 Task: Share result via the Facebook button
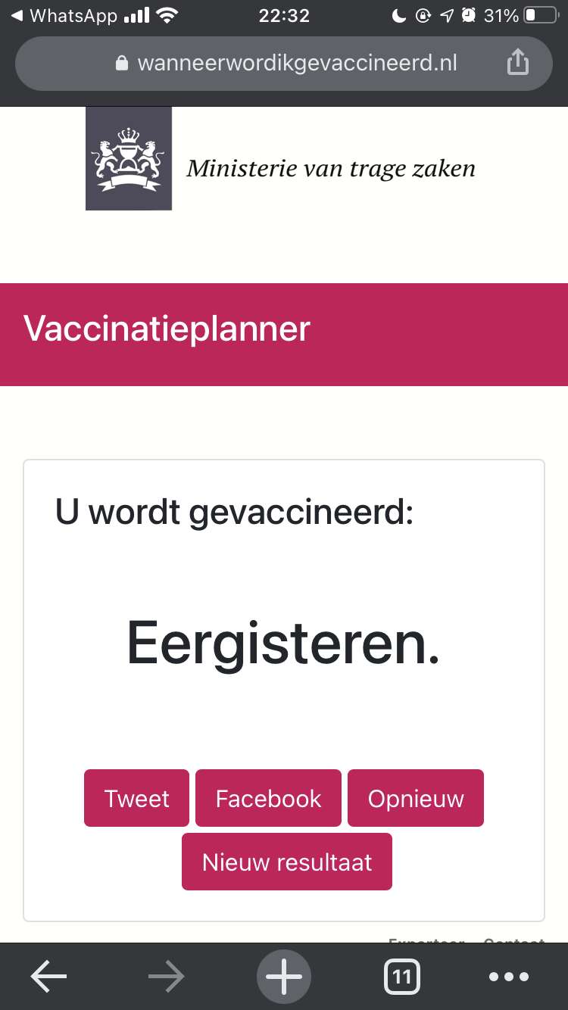coord(268,798)
